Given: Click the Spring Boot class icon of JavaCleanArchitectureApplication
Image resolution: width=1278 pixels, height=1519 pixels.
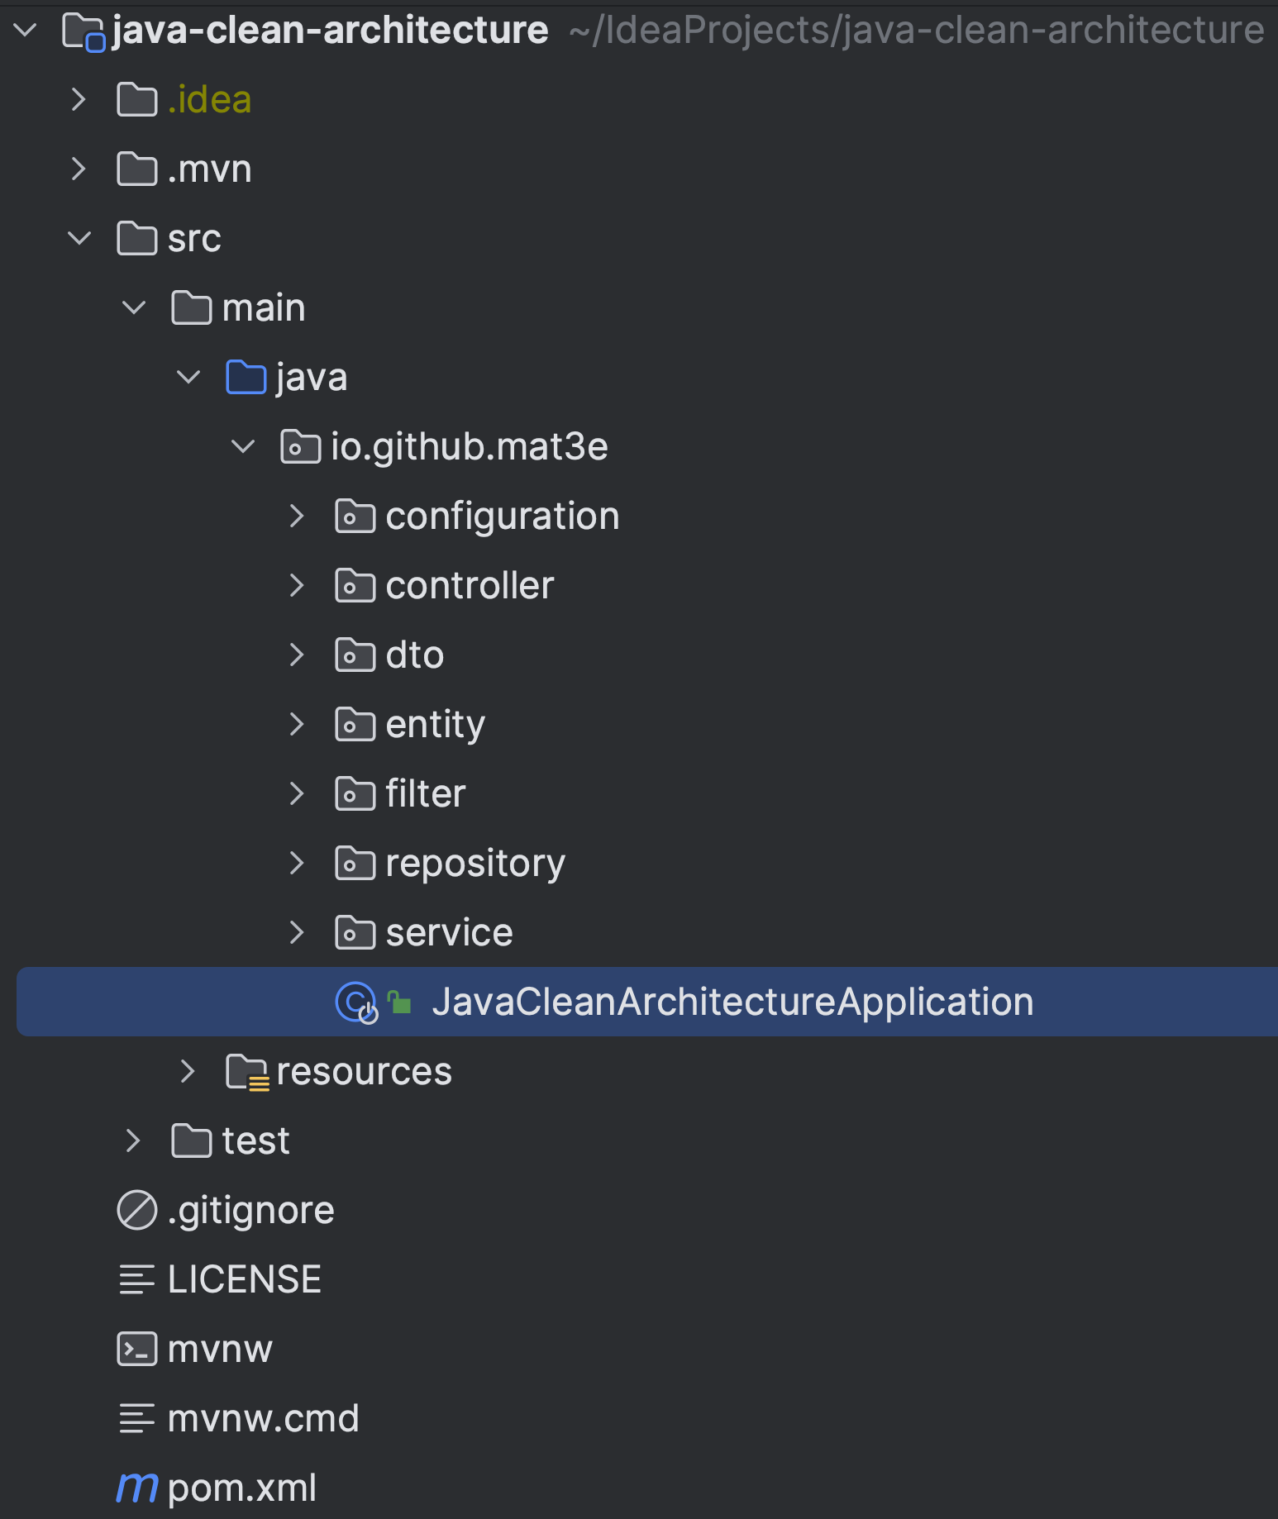Looking at the screenshot, I should click(x=356, y=1002).
